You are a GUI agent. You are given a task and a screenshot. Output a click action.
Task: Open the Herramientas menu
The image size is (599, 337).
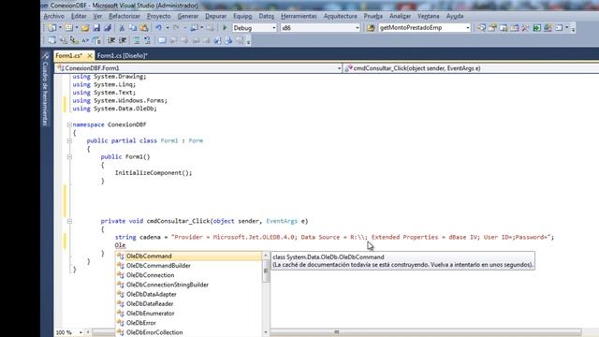[x=299, y=16]
